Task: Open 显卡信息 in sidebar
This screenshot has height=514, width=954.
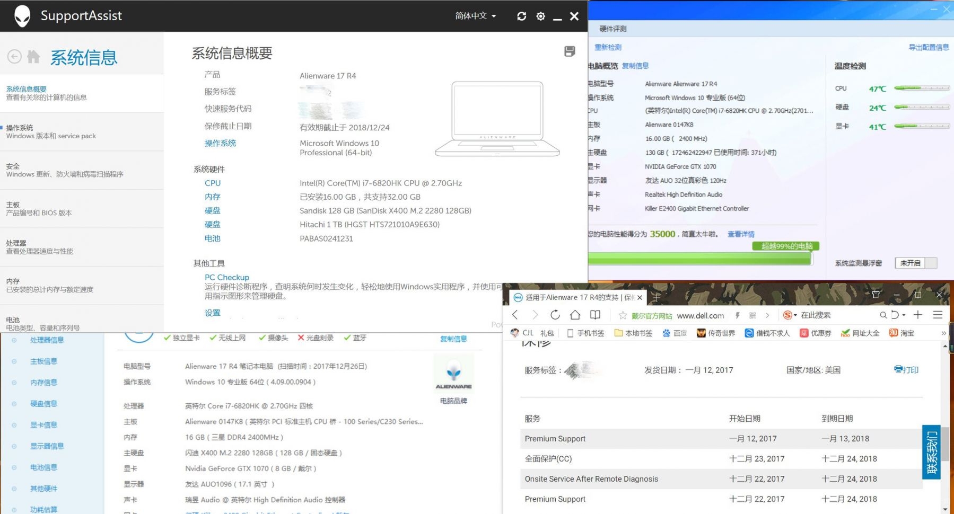Action: [x=43, y=425]
